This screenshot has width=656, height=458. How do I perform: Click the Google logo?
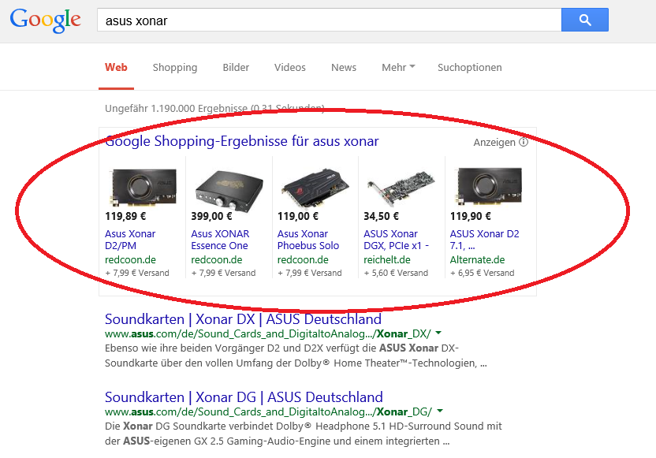click(45, 20)
